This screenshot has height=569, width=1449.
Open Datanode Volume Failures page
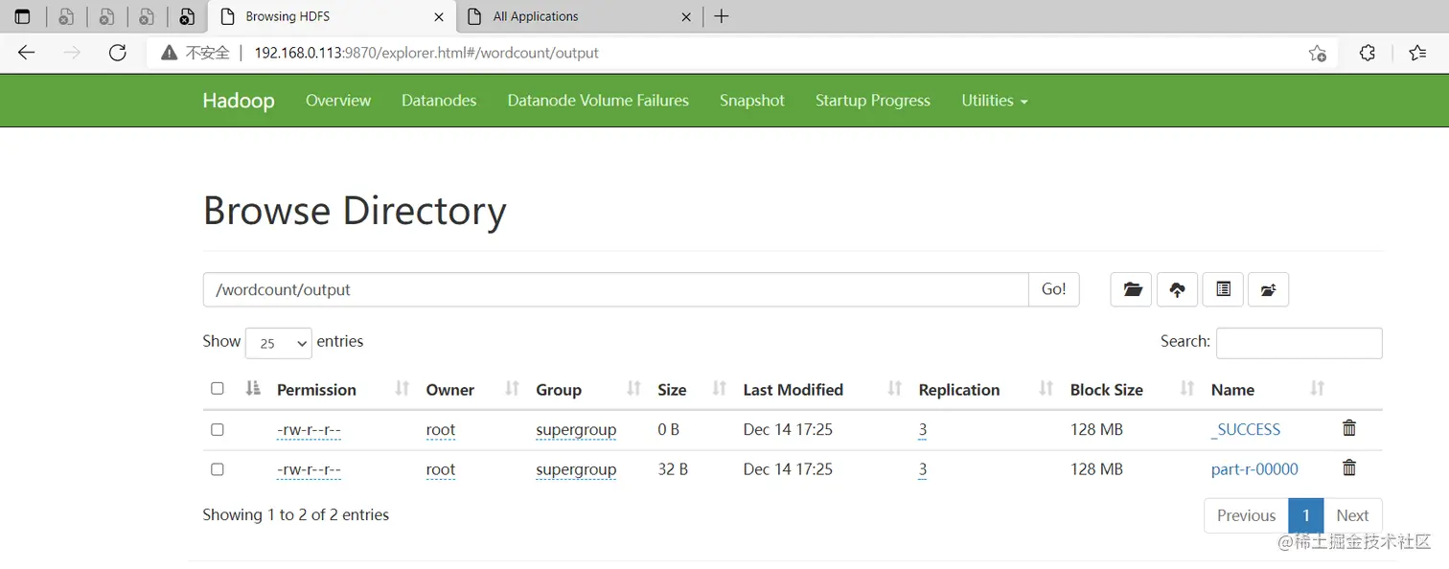[x=598, y=101]
